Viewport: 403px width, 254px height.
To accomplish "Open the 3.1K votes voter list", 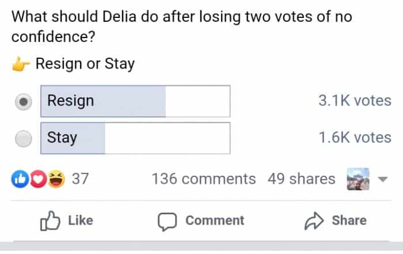I will tap(354, 101).
